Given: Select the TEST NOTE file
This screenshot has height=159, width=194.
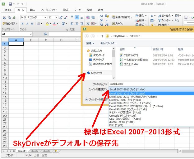Looking at the screenshot, I should [x=129, y=55].
